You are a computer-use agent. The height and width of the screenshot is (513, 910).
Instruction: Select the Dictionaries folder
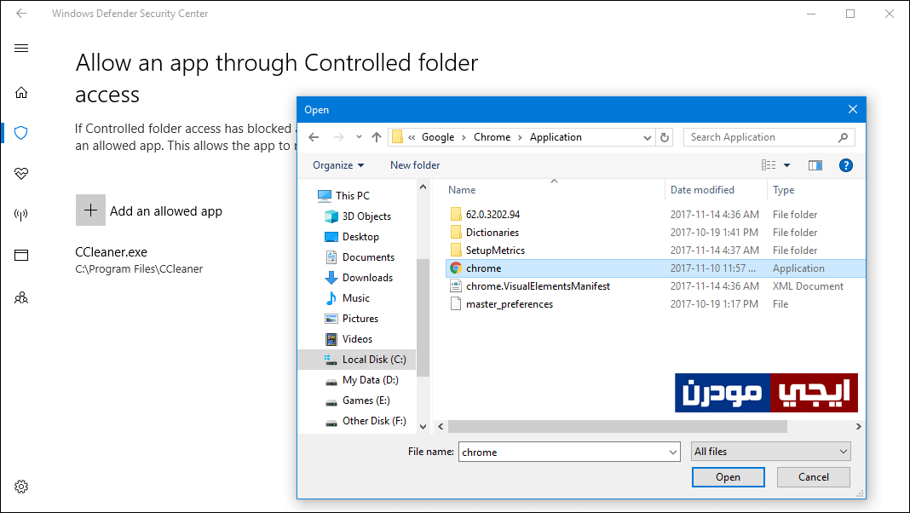click(x=492, y=232)
